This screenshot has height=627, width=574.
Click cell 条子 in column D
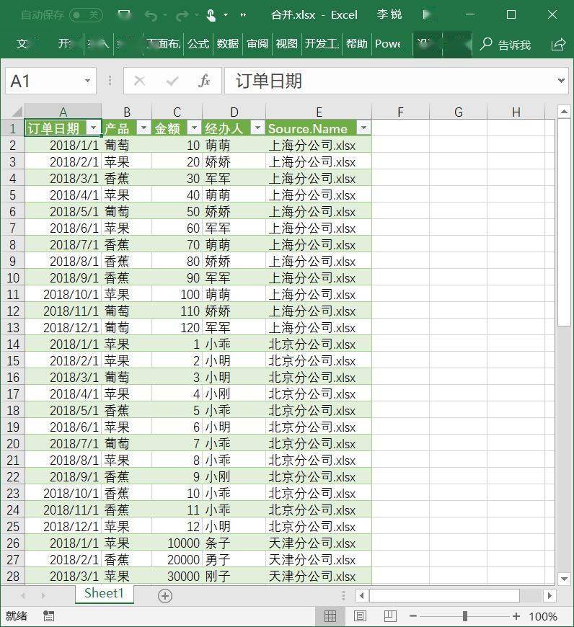pyautogui.click(x=234, y=543)
